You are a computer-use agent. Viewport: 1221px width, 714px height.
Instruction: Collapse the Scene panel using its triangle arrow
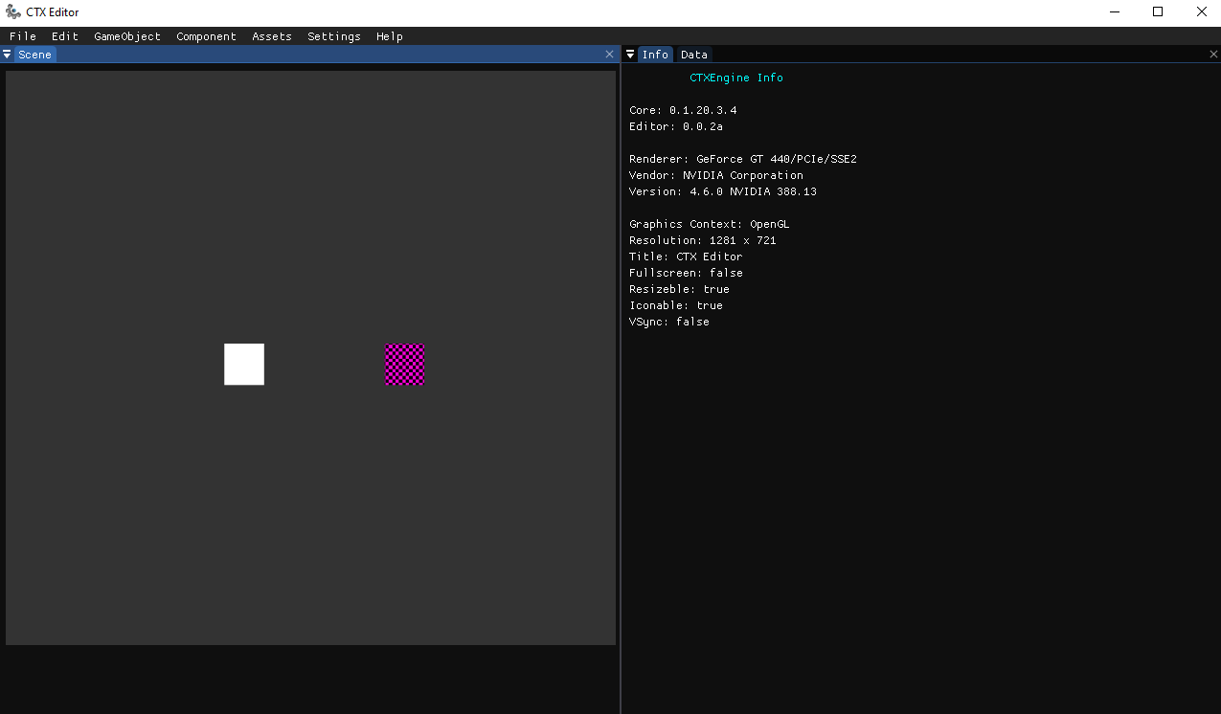click(x=7, y=55)
